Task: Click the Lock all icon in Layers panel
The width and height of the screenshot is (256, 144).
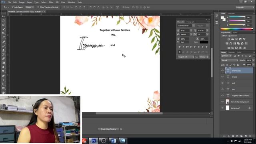Action: point(238,65)
